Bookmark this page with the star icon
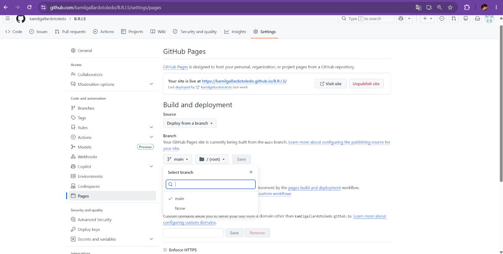This screenshot has height=254, width=503. [x=450, y=7]
